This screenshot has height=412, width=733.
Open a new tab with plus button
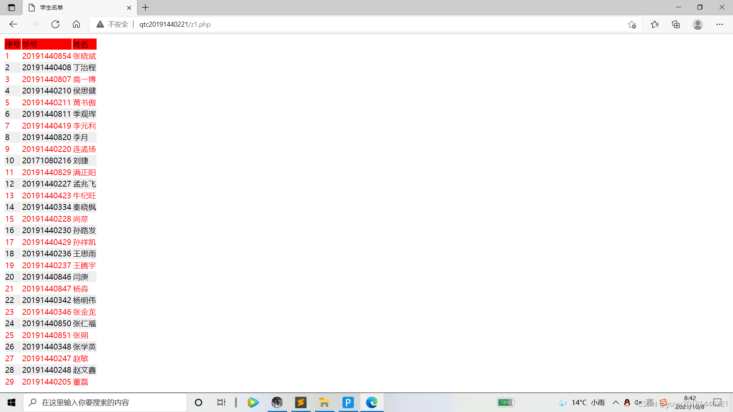[145, 8]
